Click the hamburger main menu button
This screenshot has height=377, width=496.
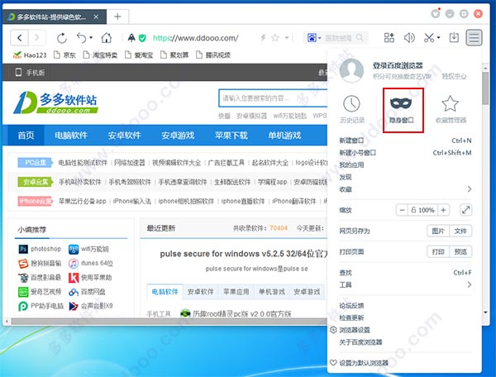pos(474,38)
